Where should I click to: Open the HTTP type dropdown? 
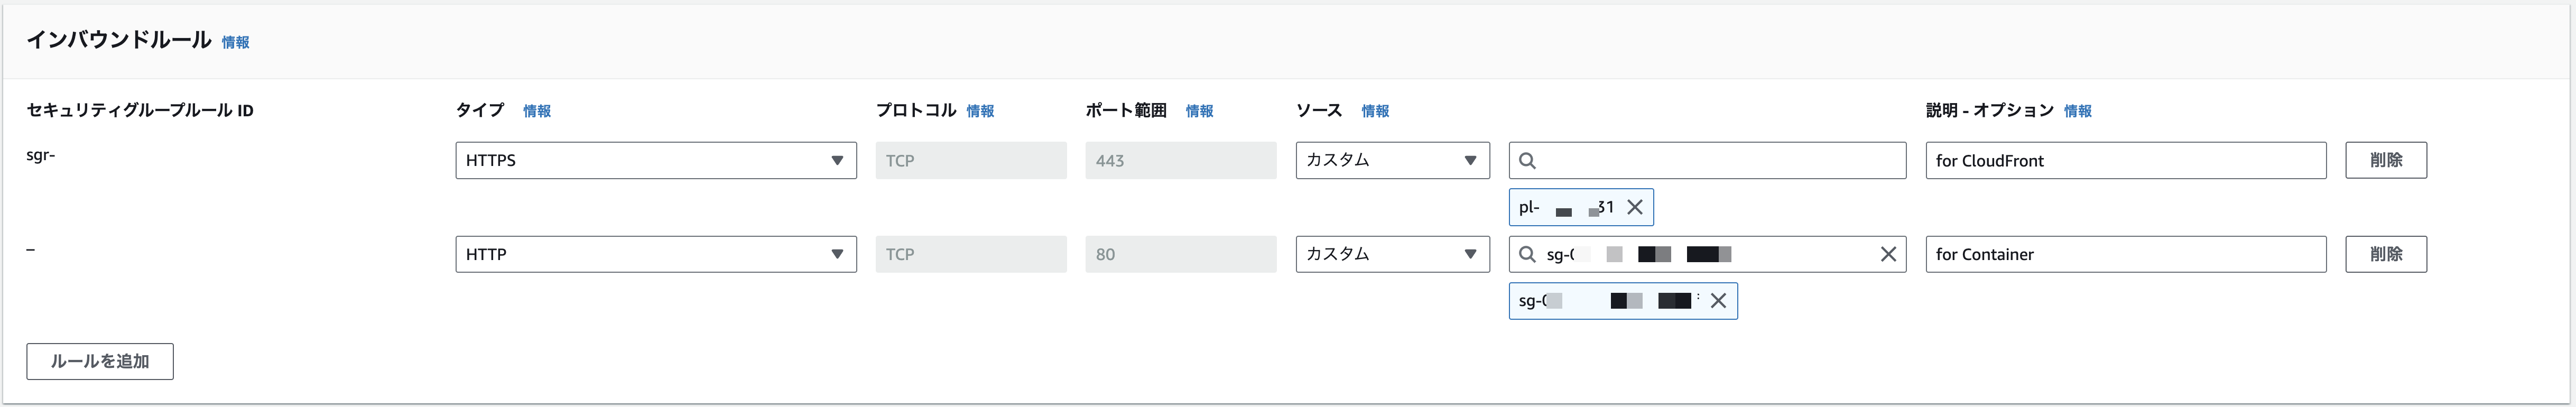coord(655,254)
